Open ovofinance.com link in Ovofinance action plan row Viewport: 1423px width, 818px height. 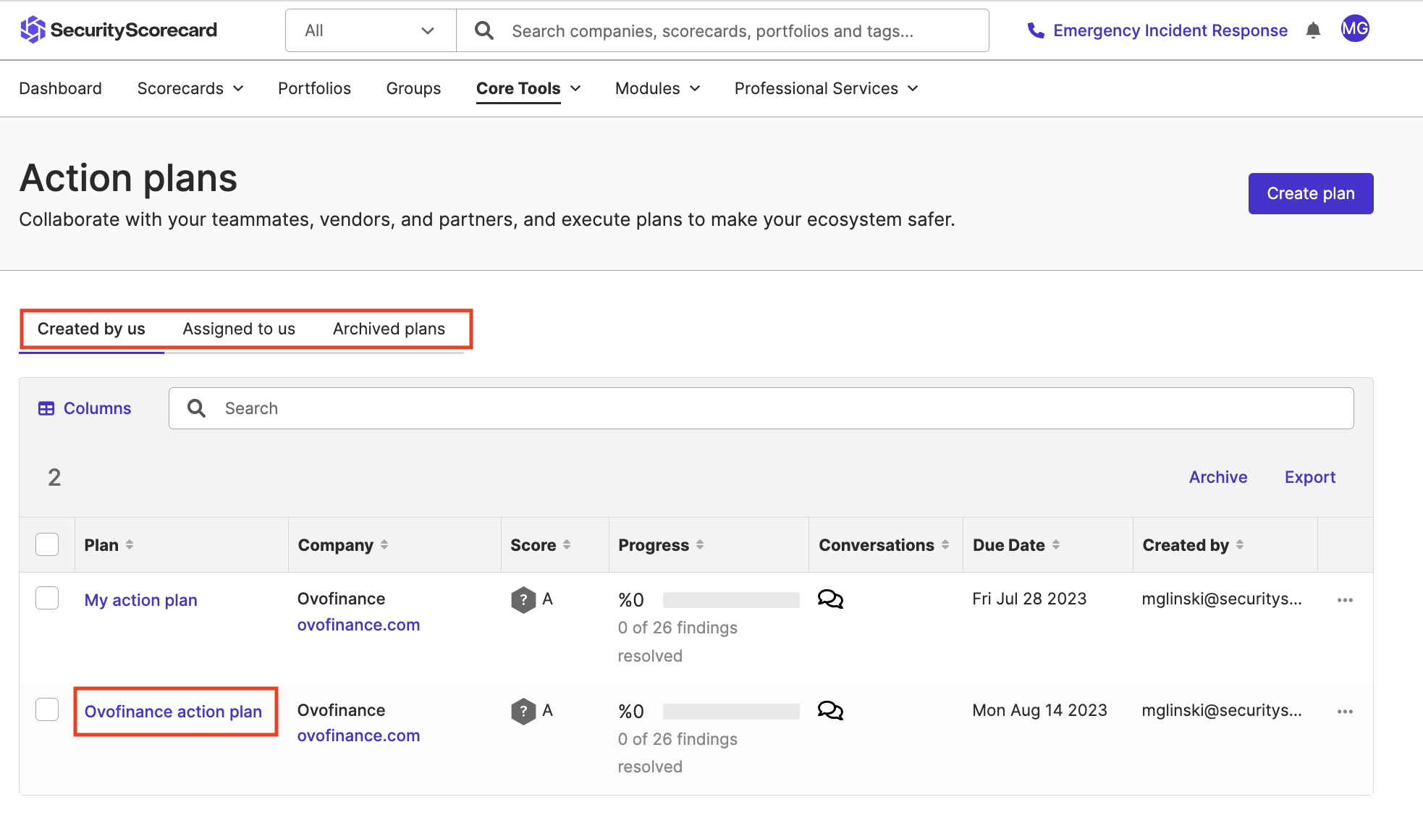tap(358, 735)
